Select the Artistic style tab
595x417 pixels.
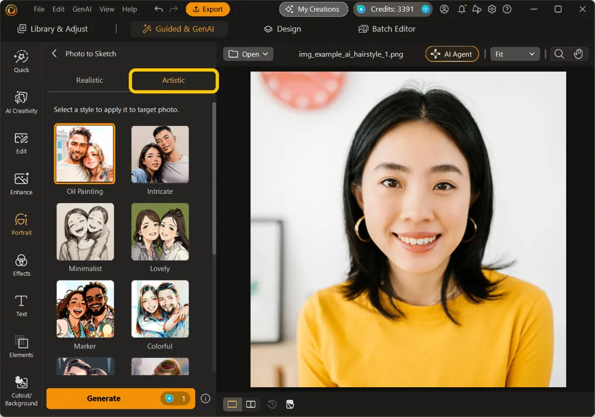point(173,80)
